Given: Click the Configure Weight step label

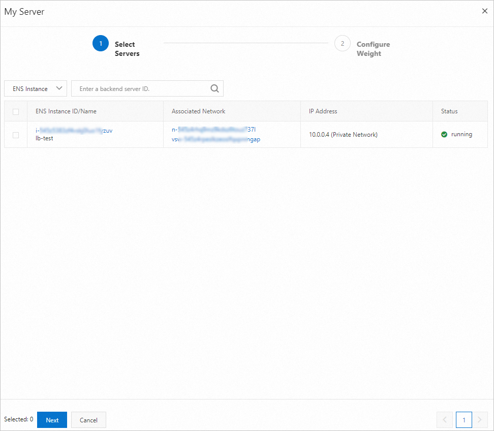Looking at the screenshot, I should pos(374,49).
